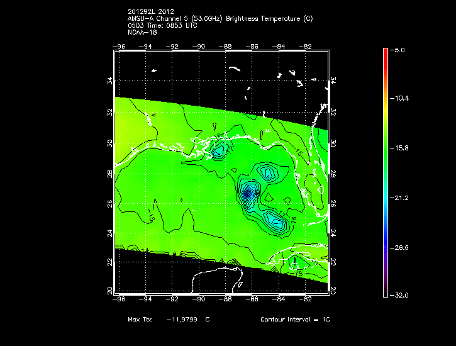Viewport: 456px width, 346px height.
Task: Click the '-32.0' color bar label
Action: point(399,296)
